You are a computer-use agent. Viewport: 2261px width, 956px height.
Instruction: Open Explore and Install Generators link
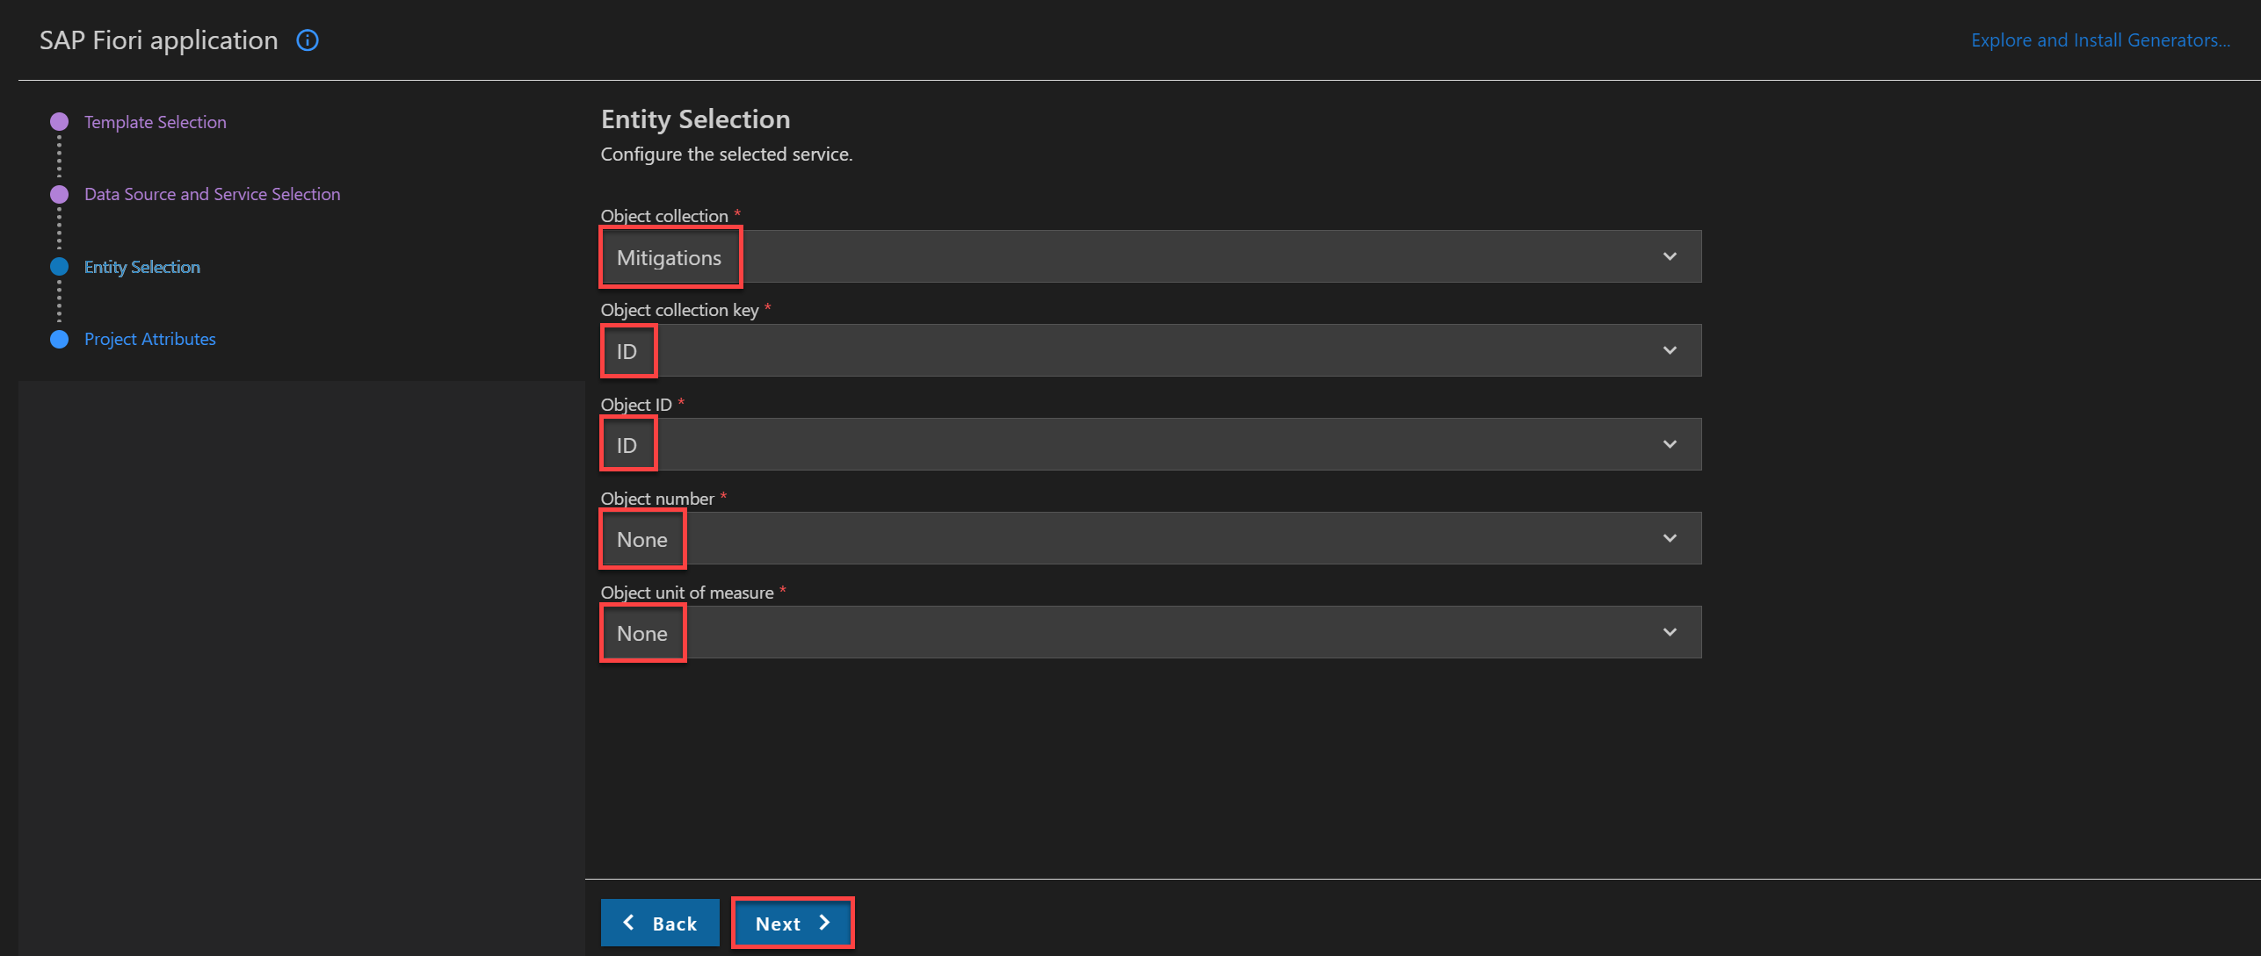pos(2100,40)
